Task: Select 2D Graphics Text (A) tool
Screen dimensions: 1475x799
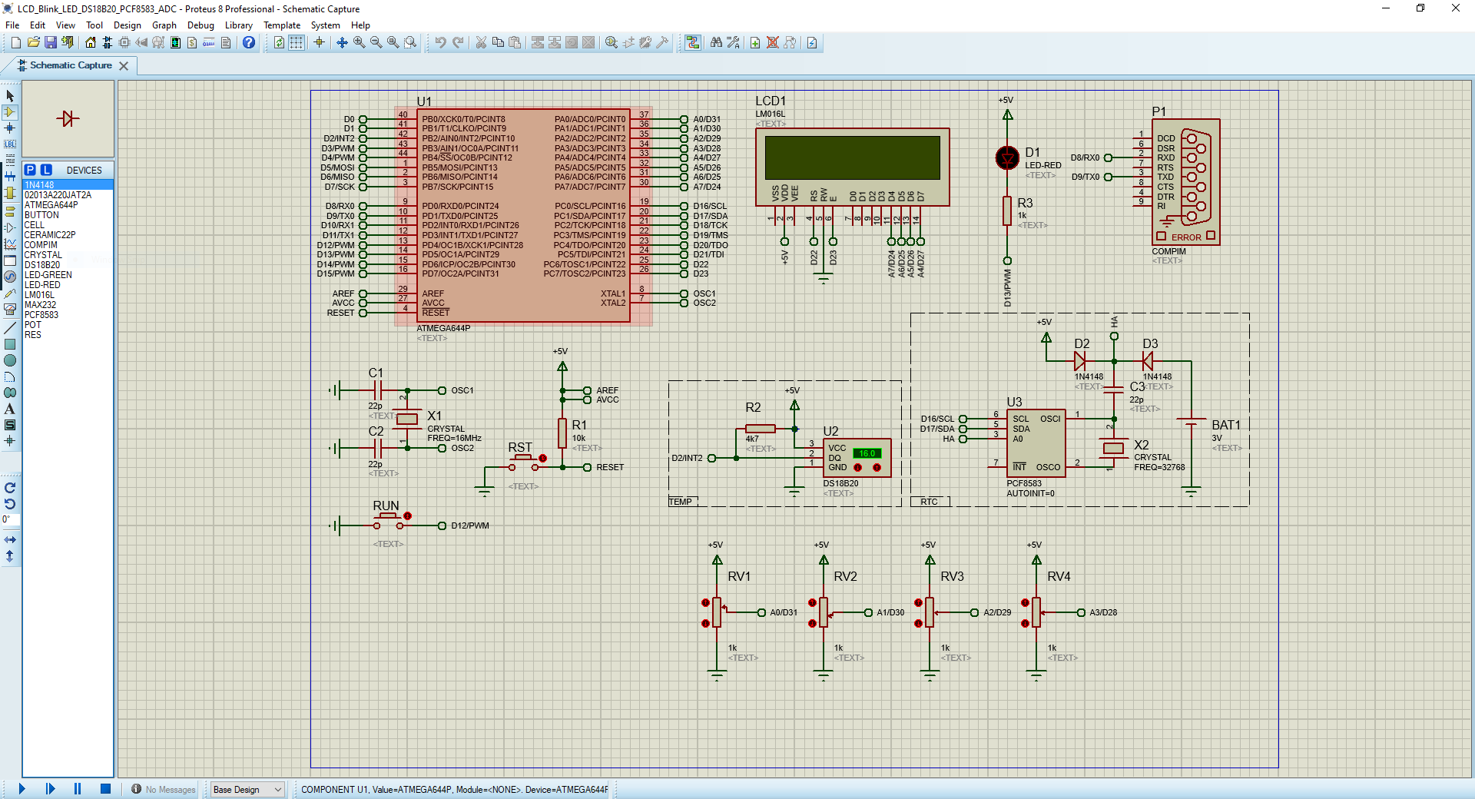Action: pos(10,409)
